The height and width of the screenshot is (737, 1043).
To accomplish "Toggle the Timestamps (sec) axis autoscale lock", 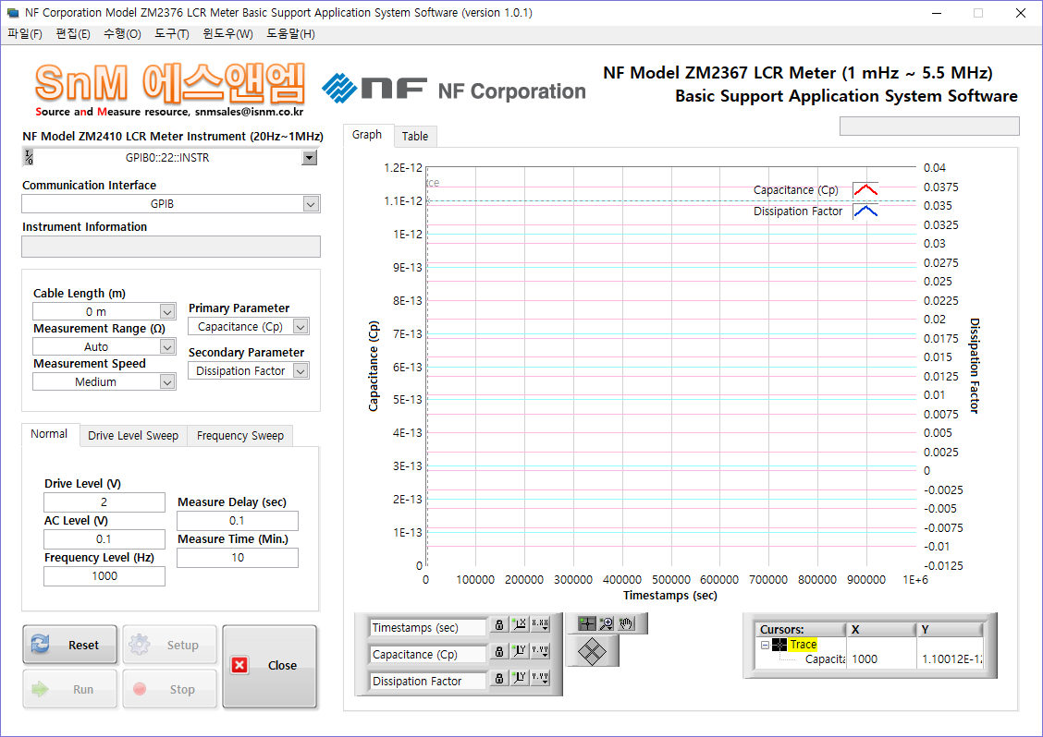I will point(499,624).
